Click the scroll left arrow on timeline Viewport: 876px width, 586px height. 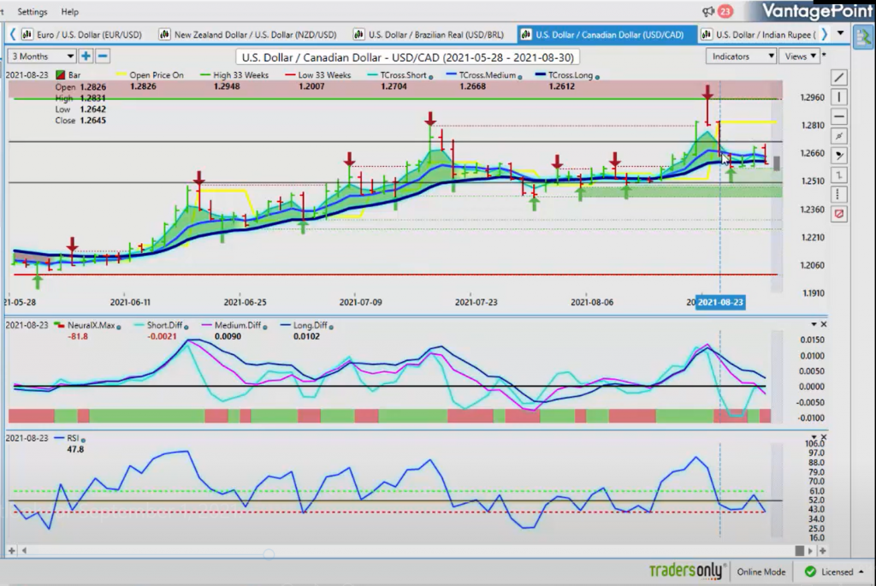point(24,551)
